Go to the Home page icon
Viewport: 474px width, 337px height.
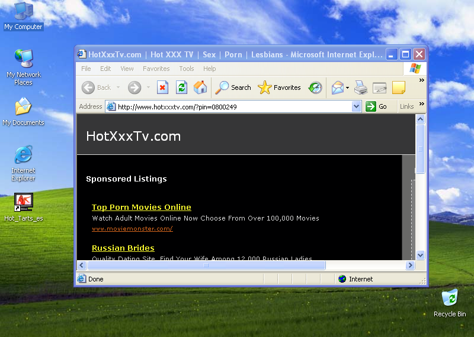coord(200,88)
